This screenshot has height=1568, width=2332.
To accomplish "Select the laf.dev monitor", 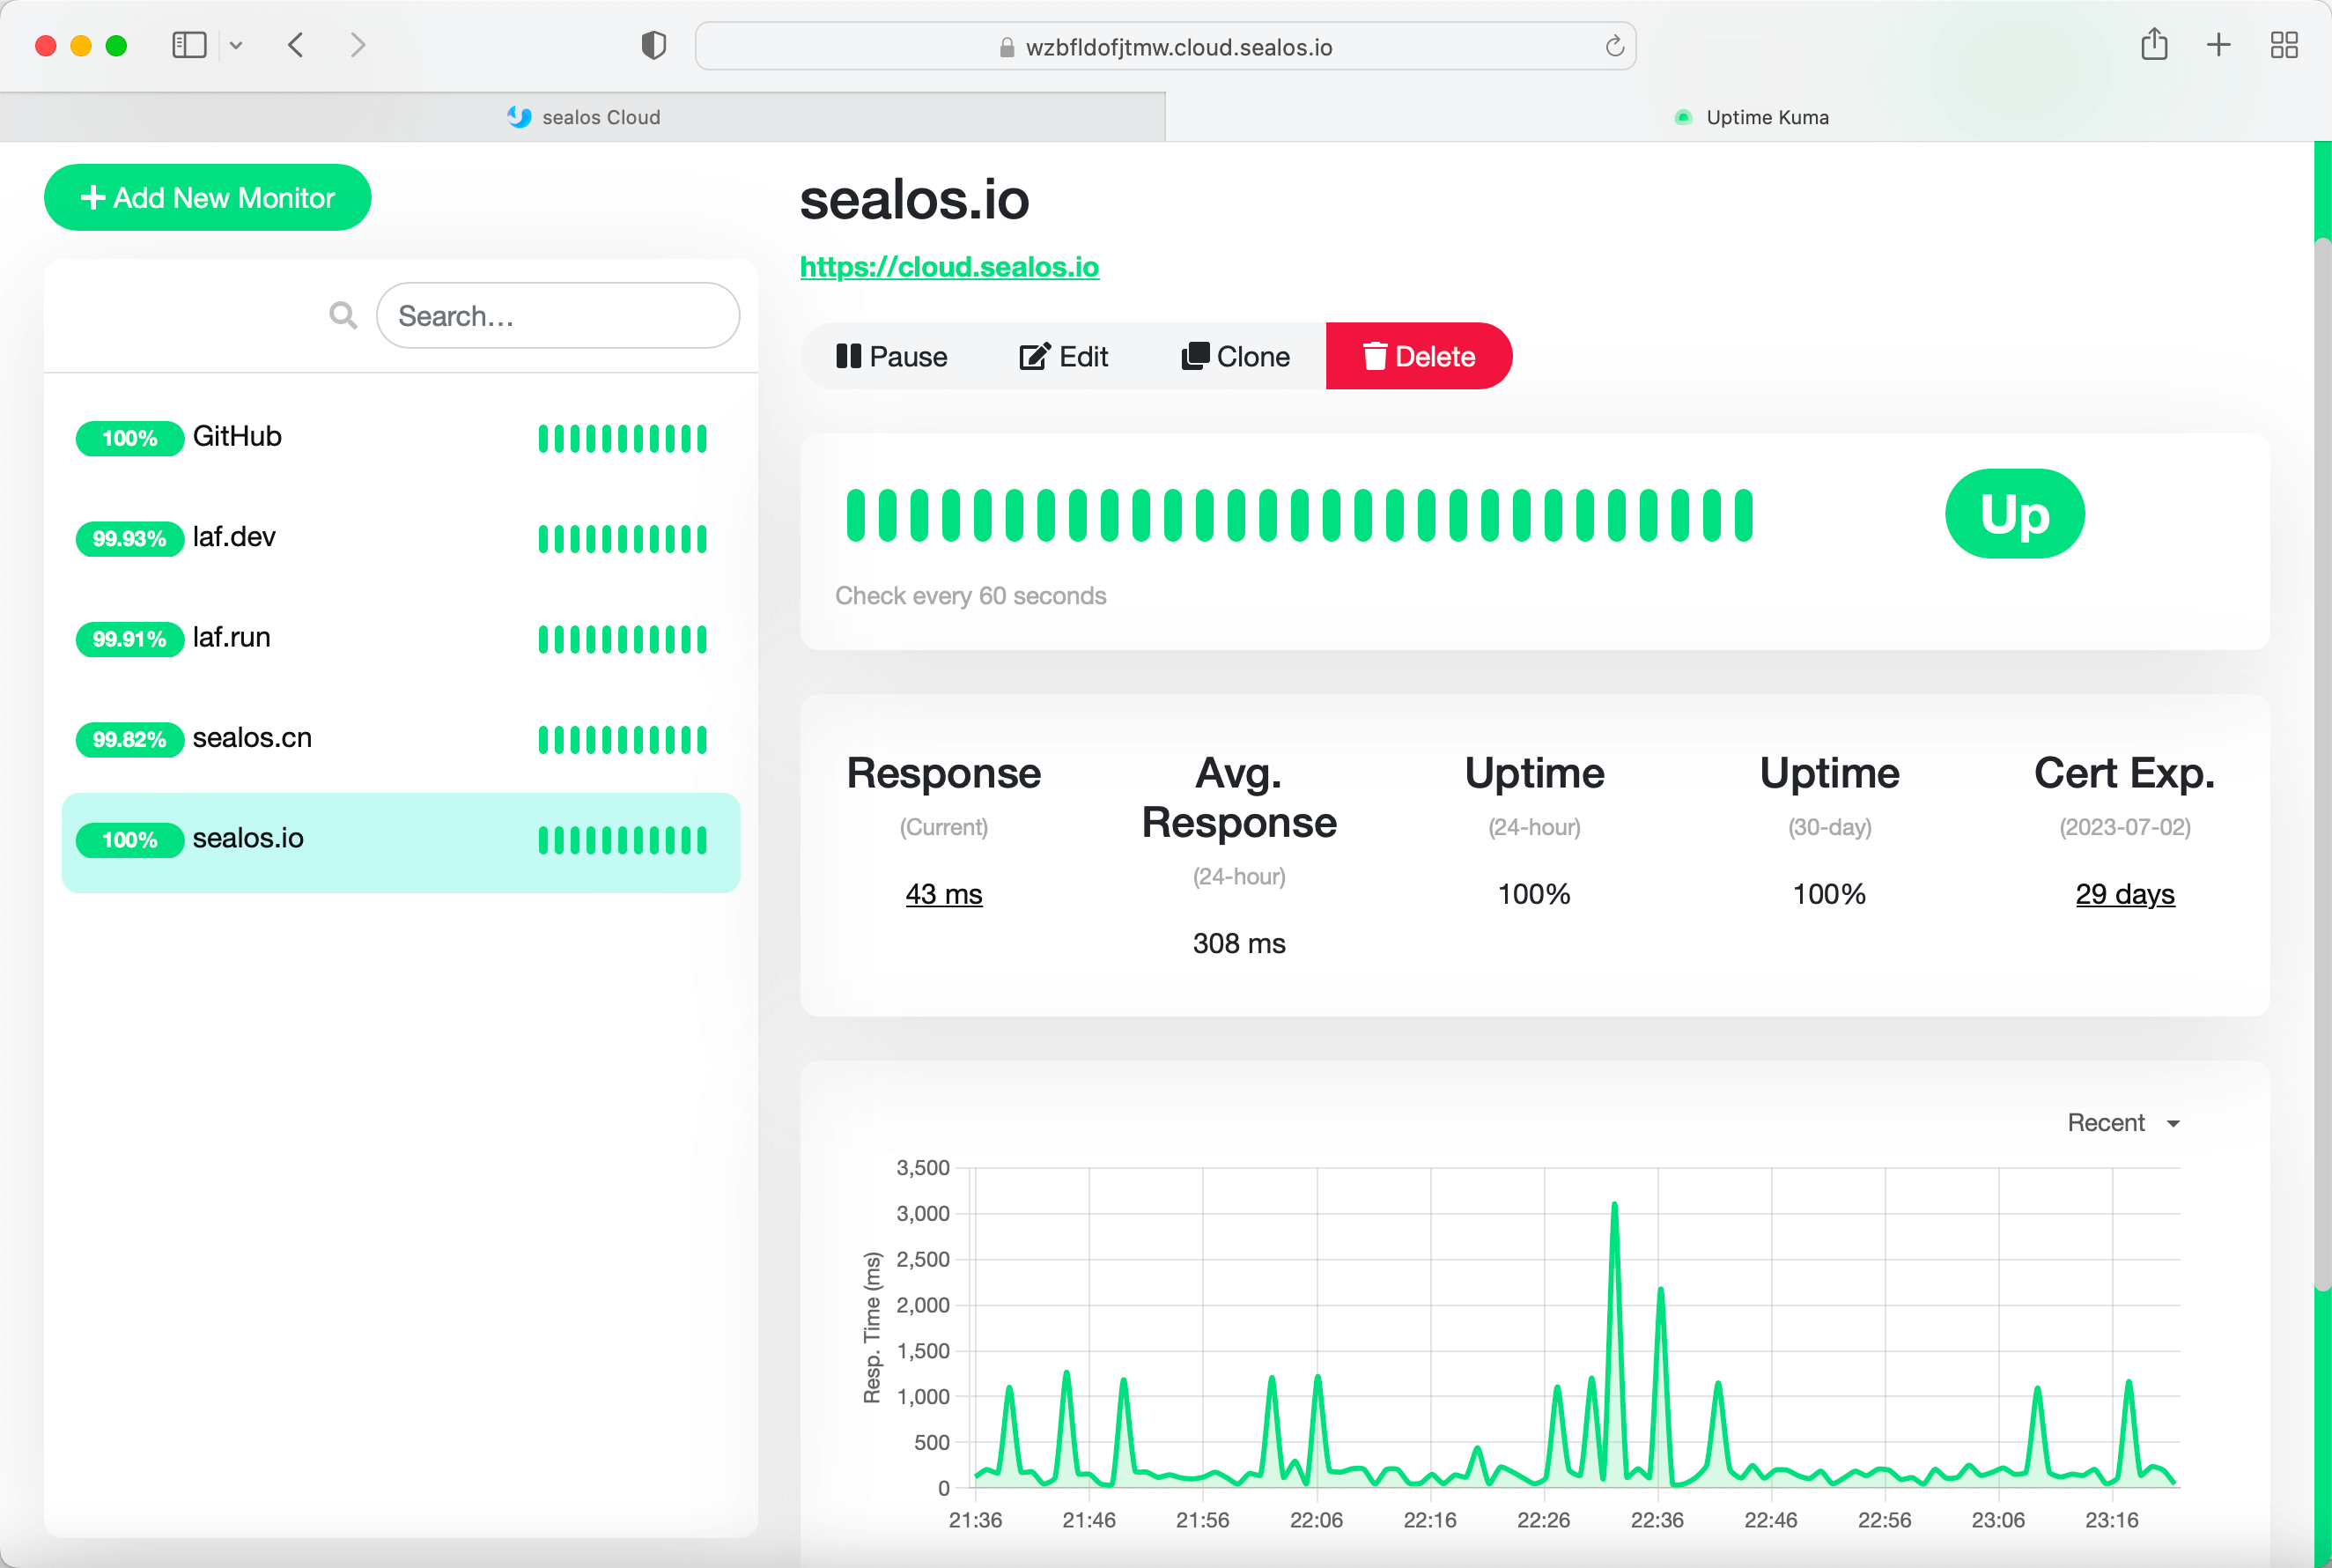I will pyautogui.click(x=400, y=538).
